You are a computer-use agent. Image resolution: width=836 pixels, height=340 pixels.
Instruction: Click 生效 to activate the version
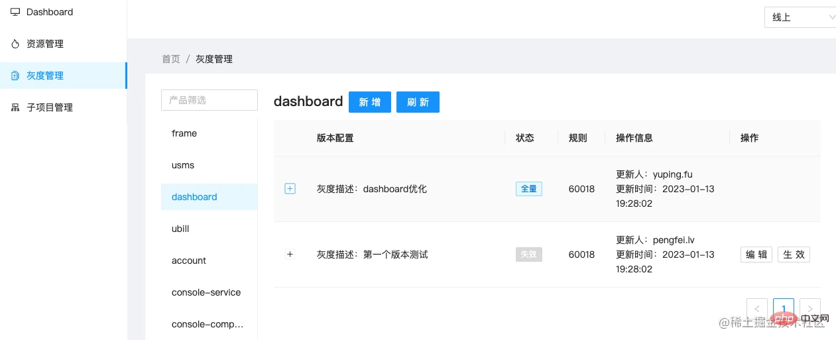click(x=794, y=255)
